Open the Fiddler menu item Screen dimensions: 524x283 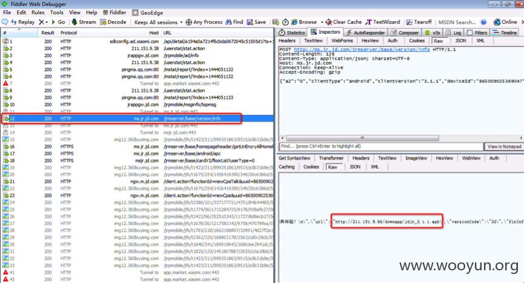click(114, 12)
